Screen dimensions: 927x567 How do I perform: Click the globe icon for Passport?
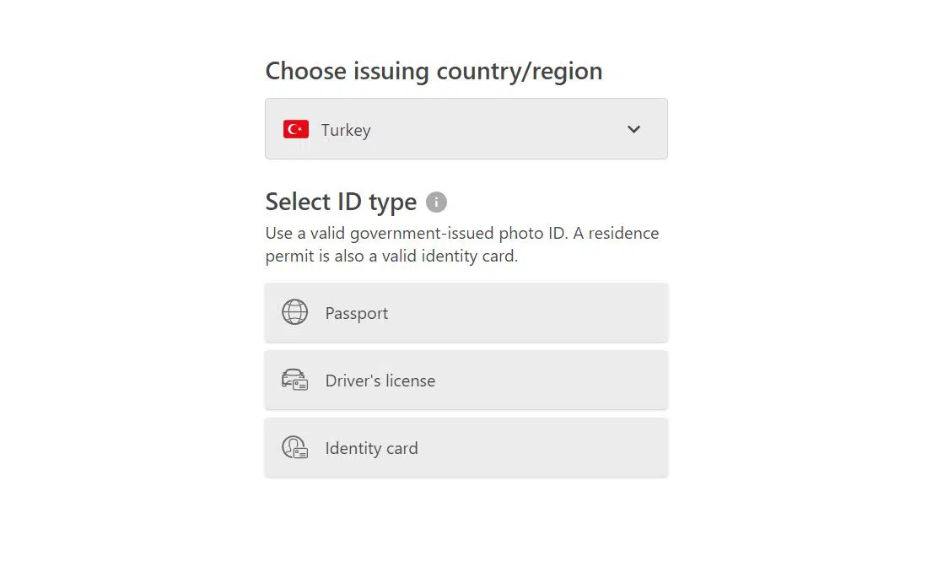pos(294,312)
